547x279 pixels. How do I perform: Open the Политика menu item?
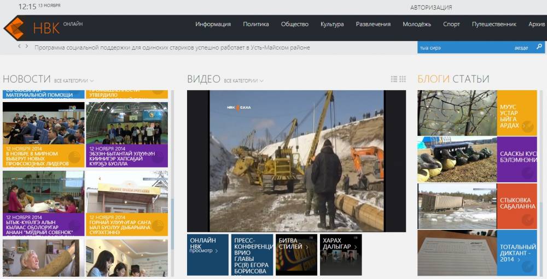click(x=256, y=24)
